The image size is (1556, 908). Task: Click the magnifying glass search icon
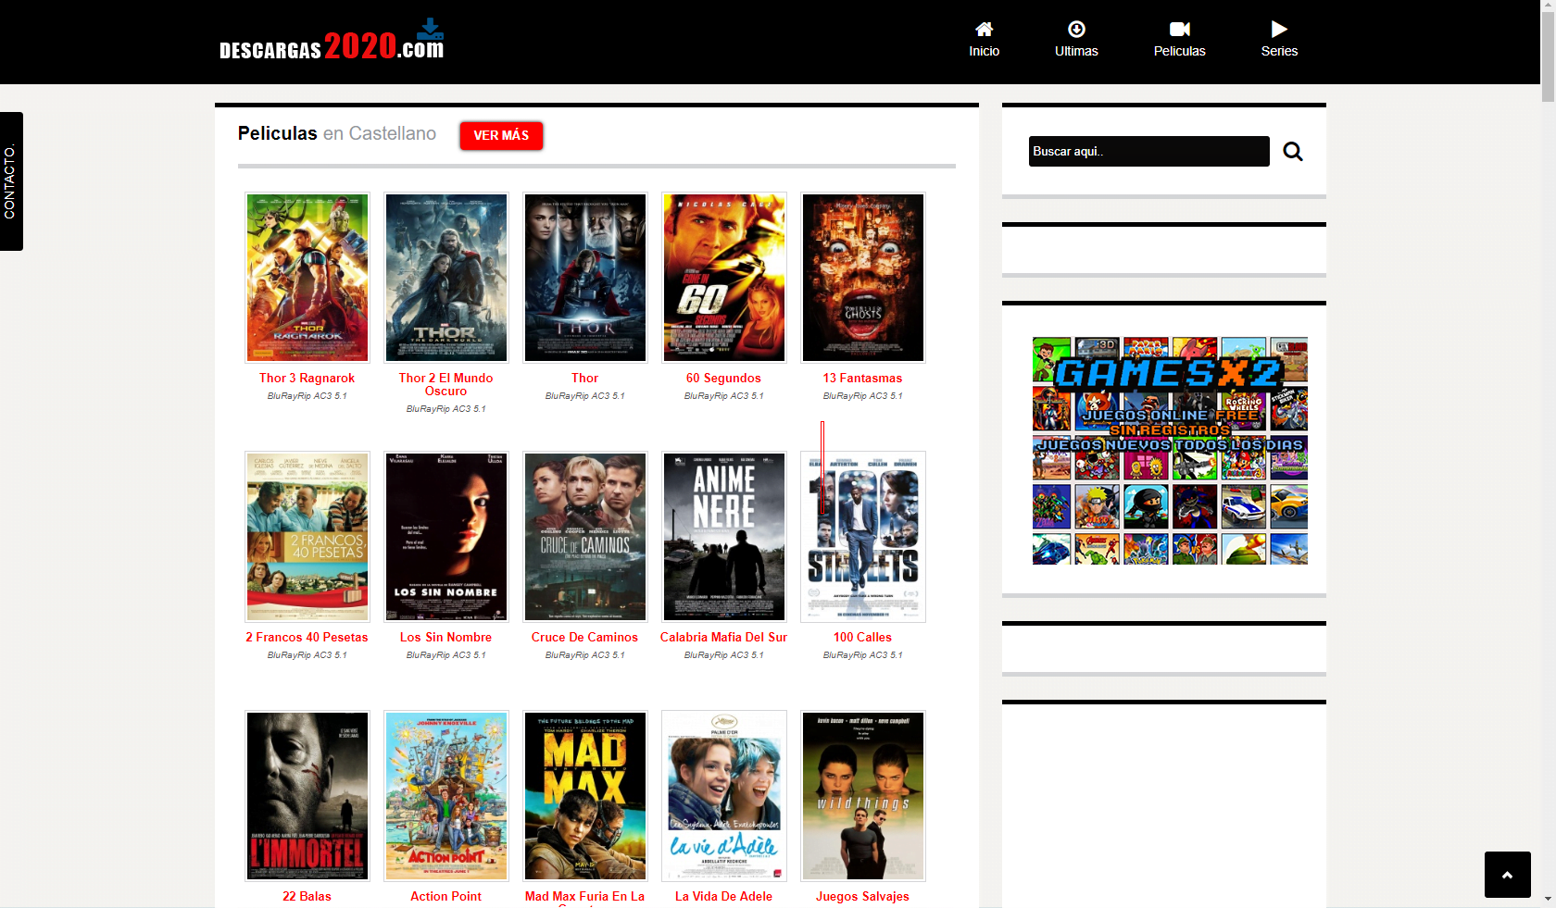pos(1293,152)
